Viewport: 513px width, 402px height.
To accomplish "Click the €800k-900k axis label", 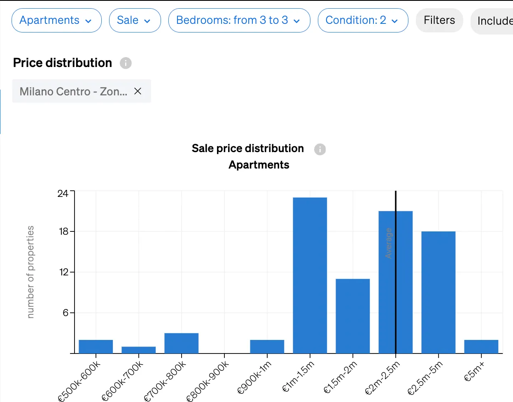I will click(208, 381).
